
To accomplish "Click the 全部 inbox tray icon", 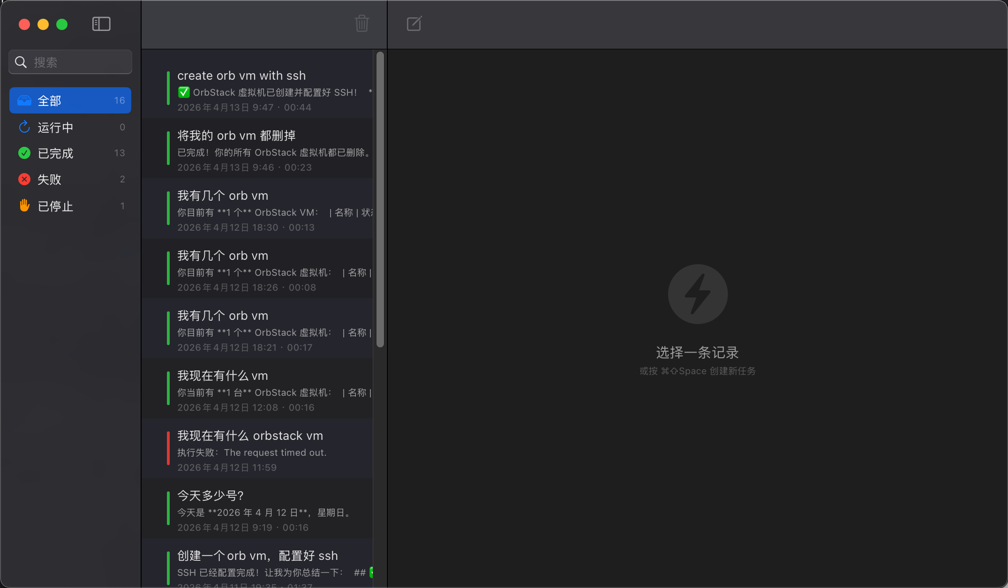I will (x=24, y=100).
